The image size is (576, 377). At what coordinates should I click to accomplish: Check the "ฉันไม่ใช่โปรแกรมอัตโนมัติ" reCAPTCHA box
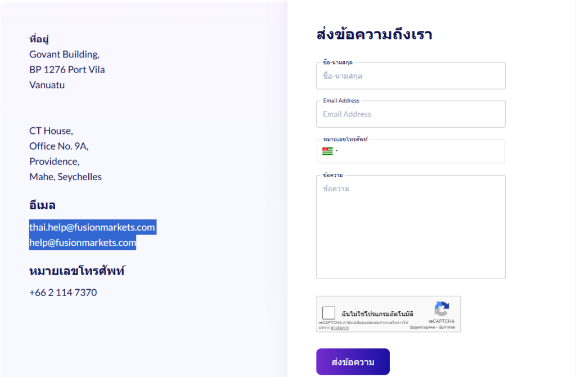point(329,313)
